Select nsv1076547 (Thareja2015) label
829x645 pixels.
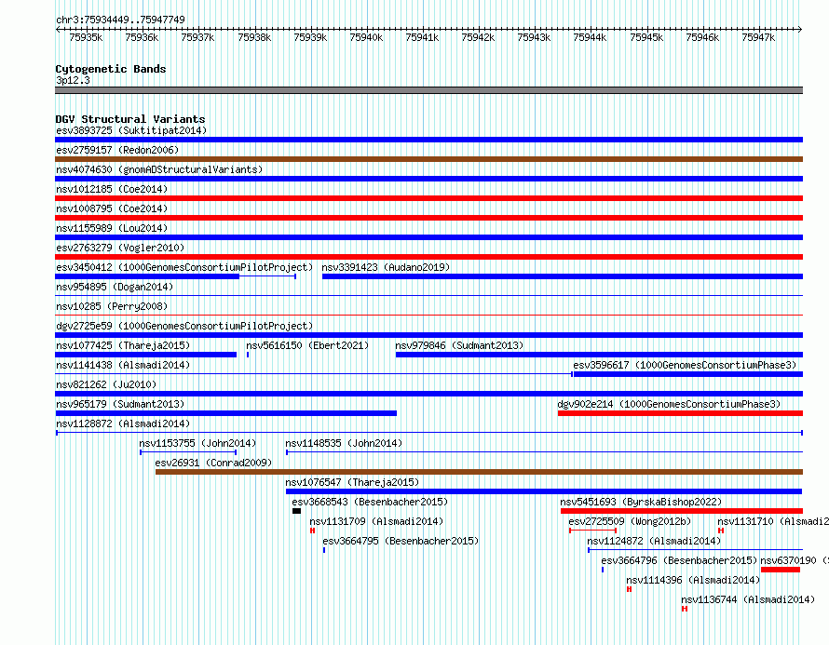[352, 482]
